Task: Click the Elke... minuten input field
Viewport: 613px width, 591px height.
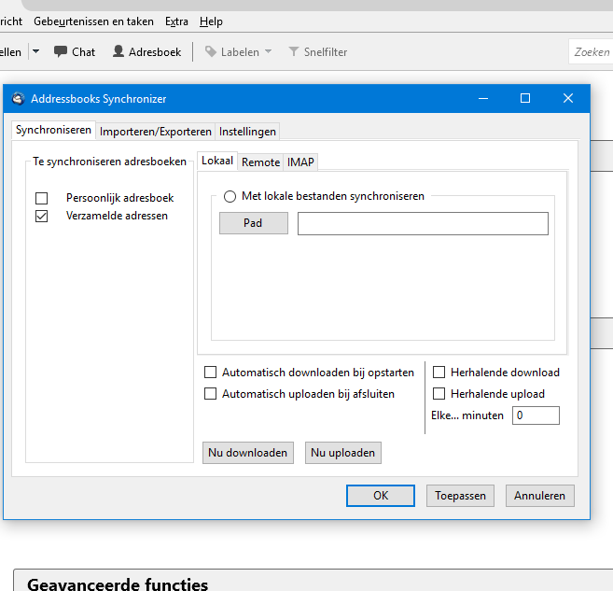Action: [536, 415]
